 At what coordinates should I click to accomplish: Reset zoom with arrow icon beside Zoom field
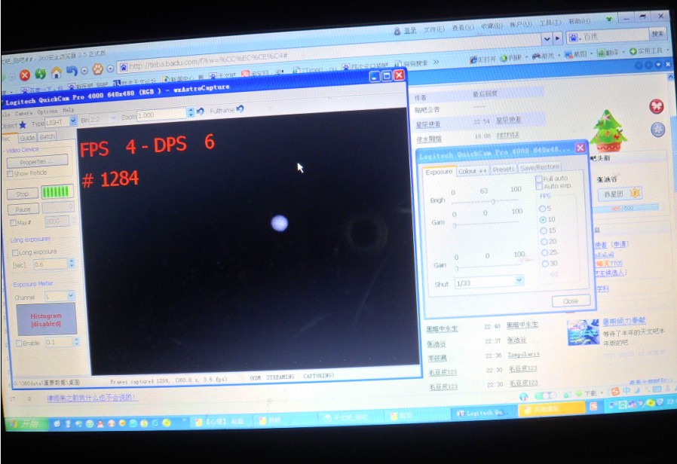pos(201,111)
